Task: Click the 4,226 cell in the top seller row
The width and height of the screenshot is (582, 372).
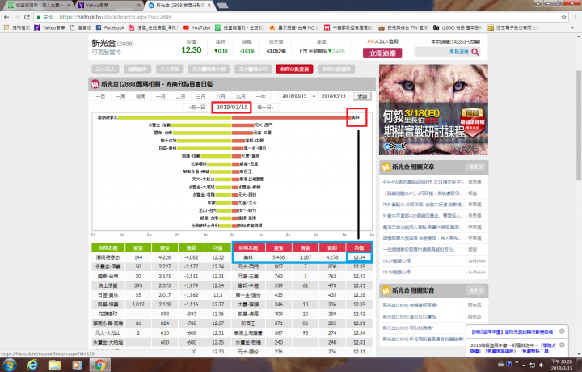Action: [164, 257]
